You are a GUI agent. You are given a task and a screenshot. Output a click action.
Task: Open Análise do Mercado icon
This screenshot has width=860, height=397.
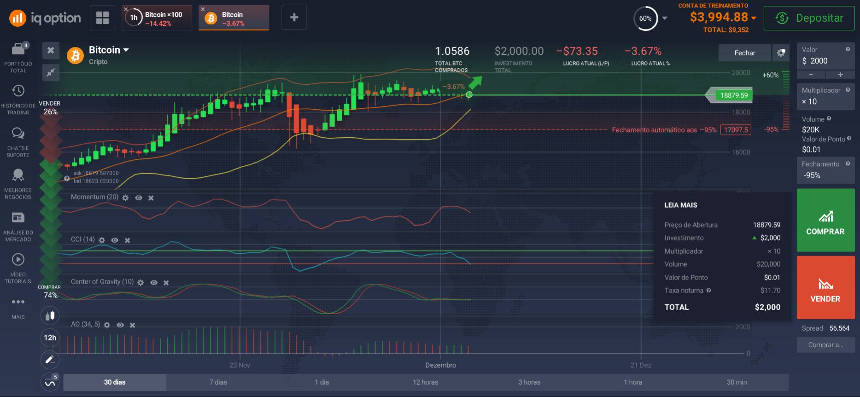pyautogui.click(x=18, y=217)
